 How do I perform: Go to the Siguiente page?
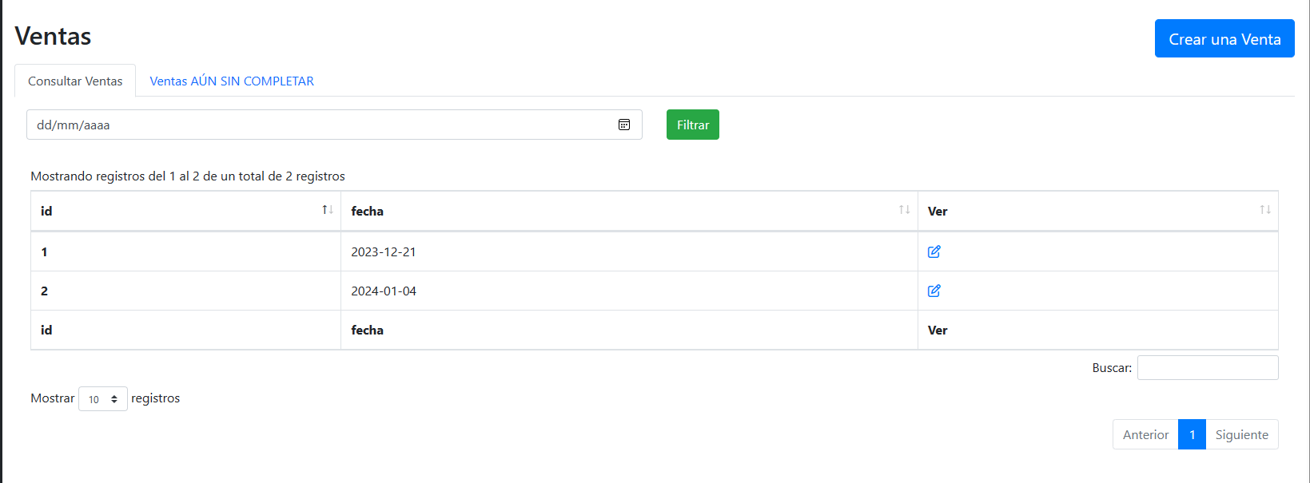click(1242, 434)
